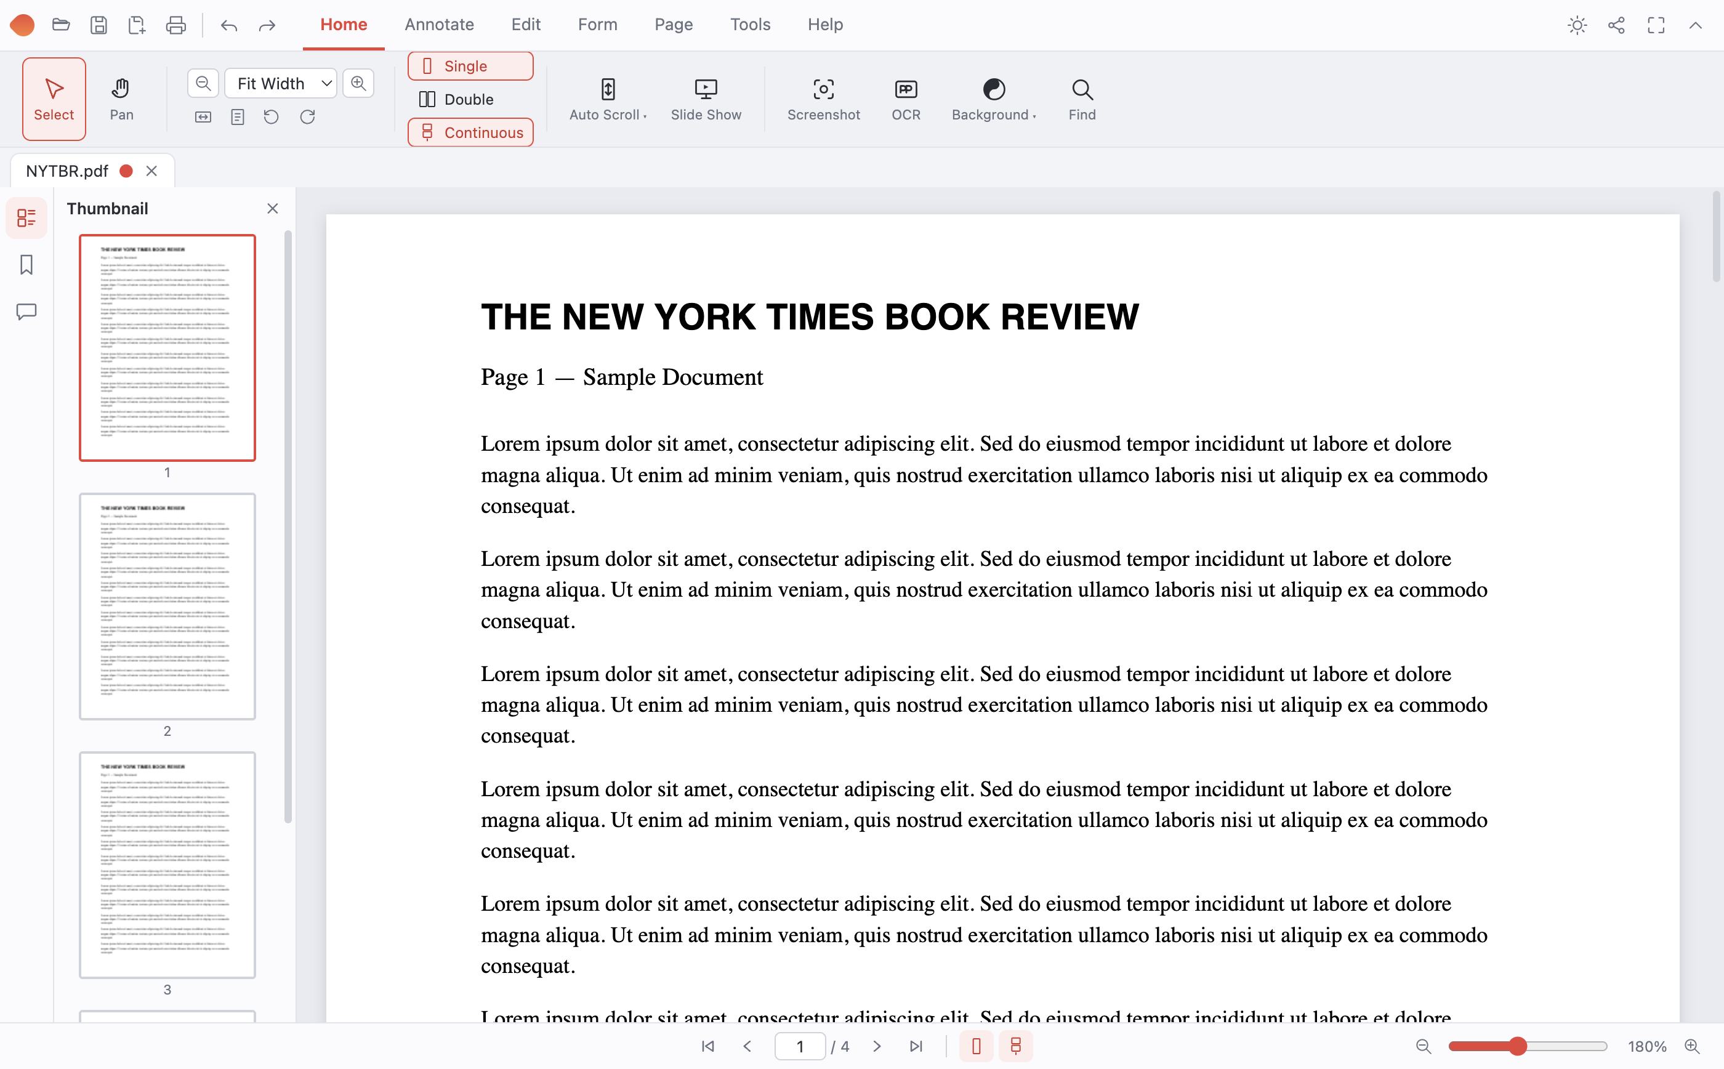Viewport: 1724px width, 1069px height.
Task: Show the Thumbnail panel sidebar icon
Action: 26,218
